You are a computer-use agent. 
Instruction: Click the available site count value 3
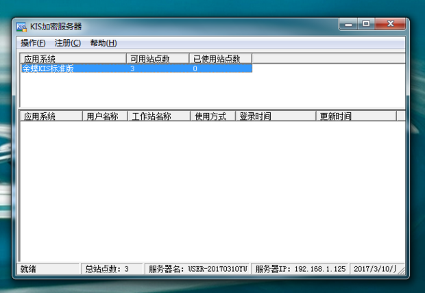coord(132,68)
